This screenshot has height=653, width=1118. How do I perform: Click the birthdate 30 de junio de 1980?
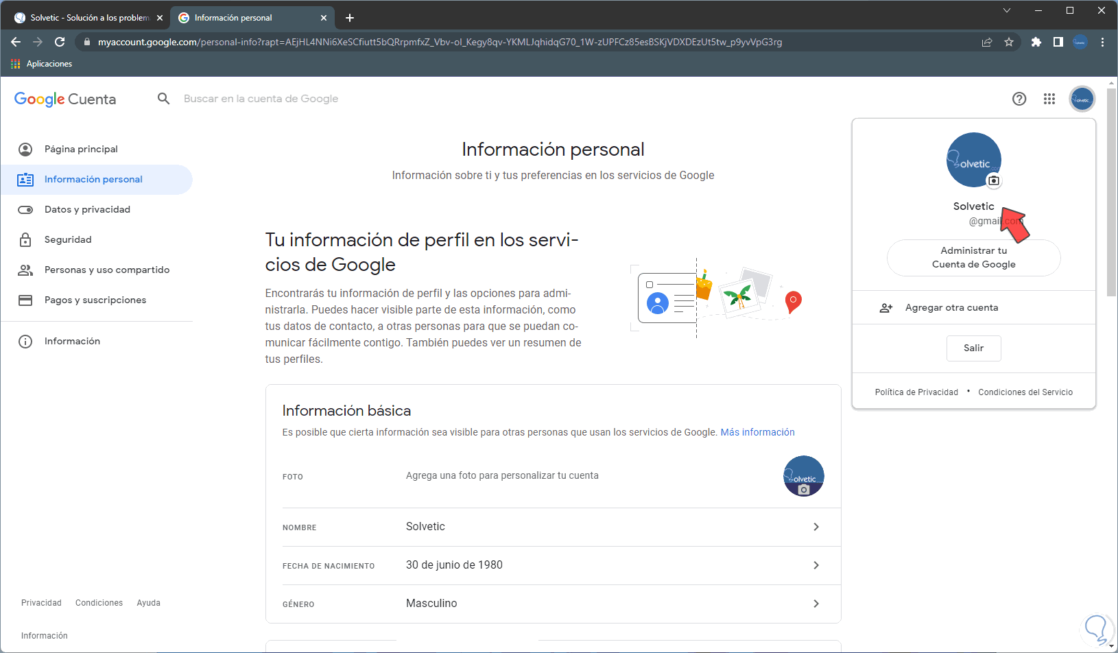click(454, 565)
